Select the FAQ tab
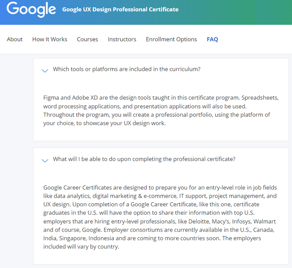 pos(212,39)
